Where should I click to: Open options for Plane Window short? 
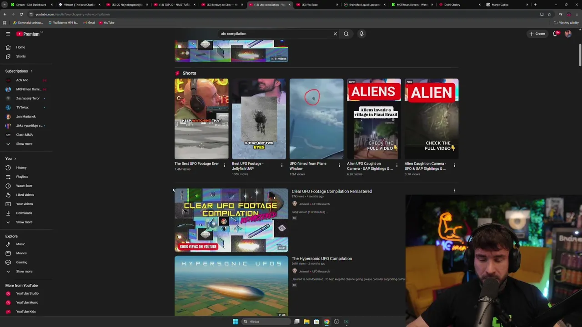click(339, 165)
